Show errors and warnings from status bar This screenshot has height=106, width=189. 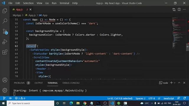20,98
